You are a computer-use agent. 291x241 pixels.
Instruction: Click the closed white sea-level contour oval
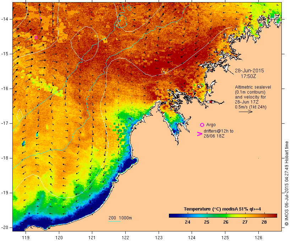(84, 44)
